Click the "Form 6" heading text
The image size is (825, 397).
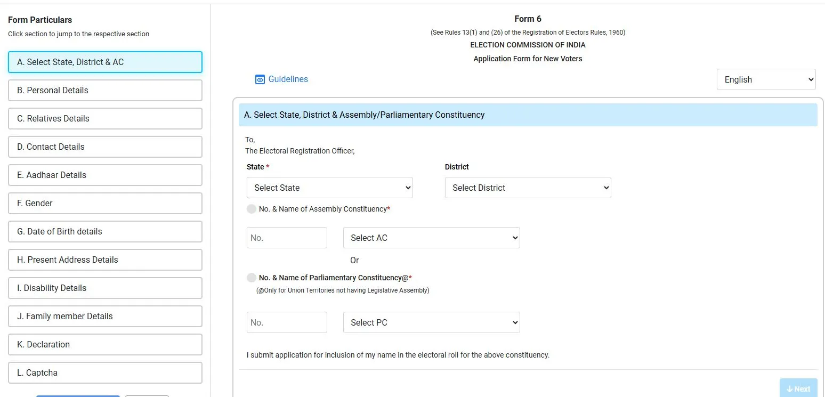pyautogui.click(x=528, y=19)
